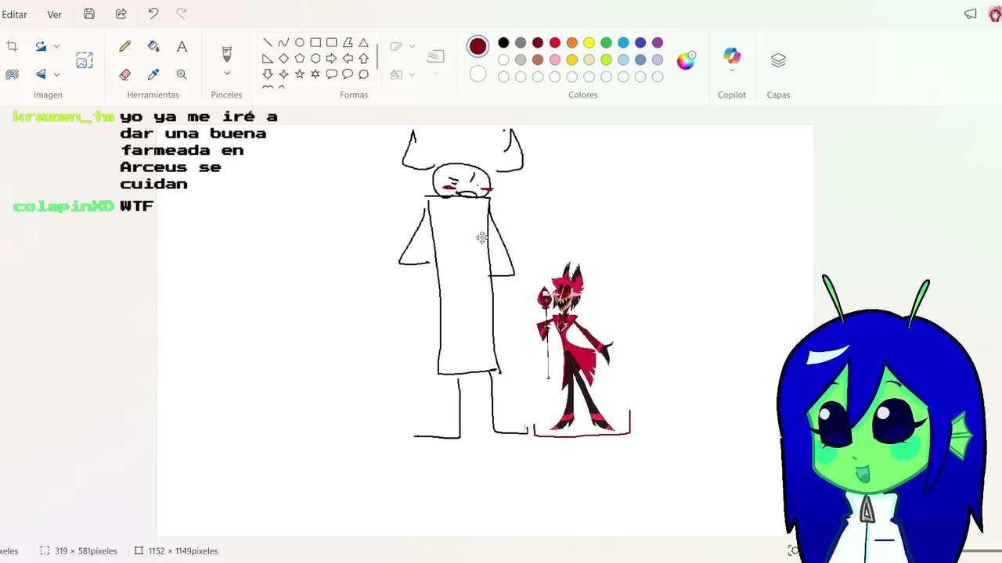Choose the Left arrow shape
This screenshot has width=1002, height=563.
pyautogui.click(x=348, y=59)
